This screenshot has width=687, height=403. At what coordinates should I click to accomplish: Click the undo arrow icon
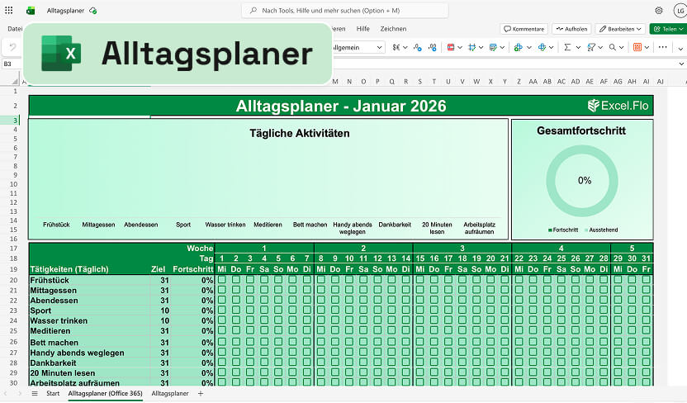(12, 47)
